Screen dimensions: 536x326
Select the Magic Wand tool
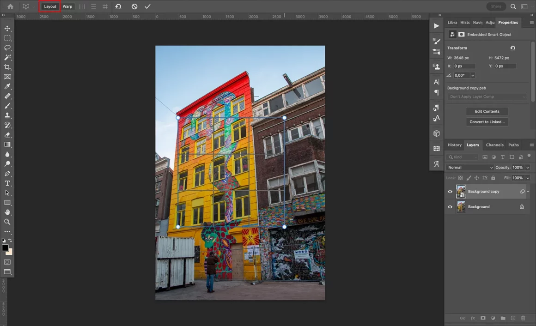7,57
